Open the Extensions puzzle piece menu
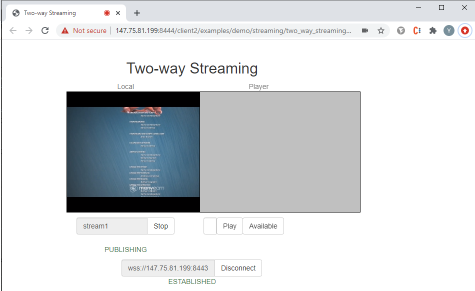 433,30
